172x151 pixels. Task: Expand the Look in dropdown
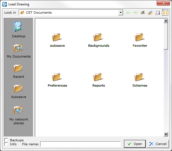point(121,13)
